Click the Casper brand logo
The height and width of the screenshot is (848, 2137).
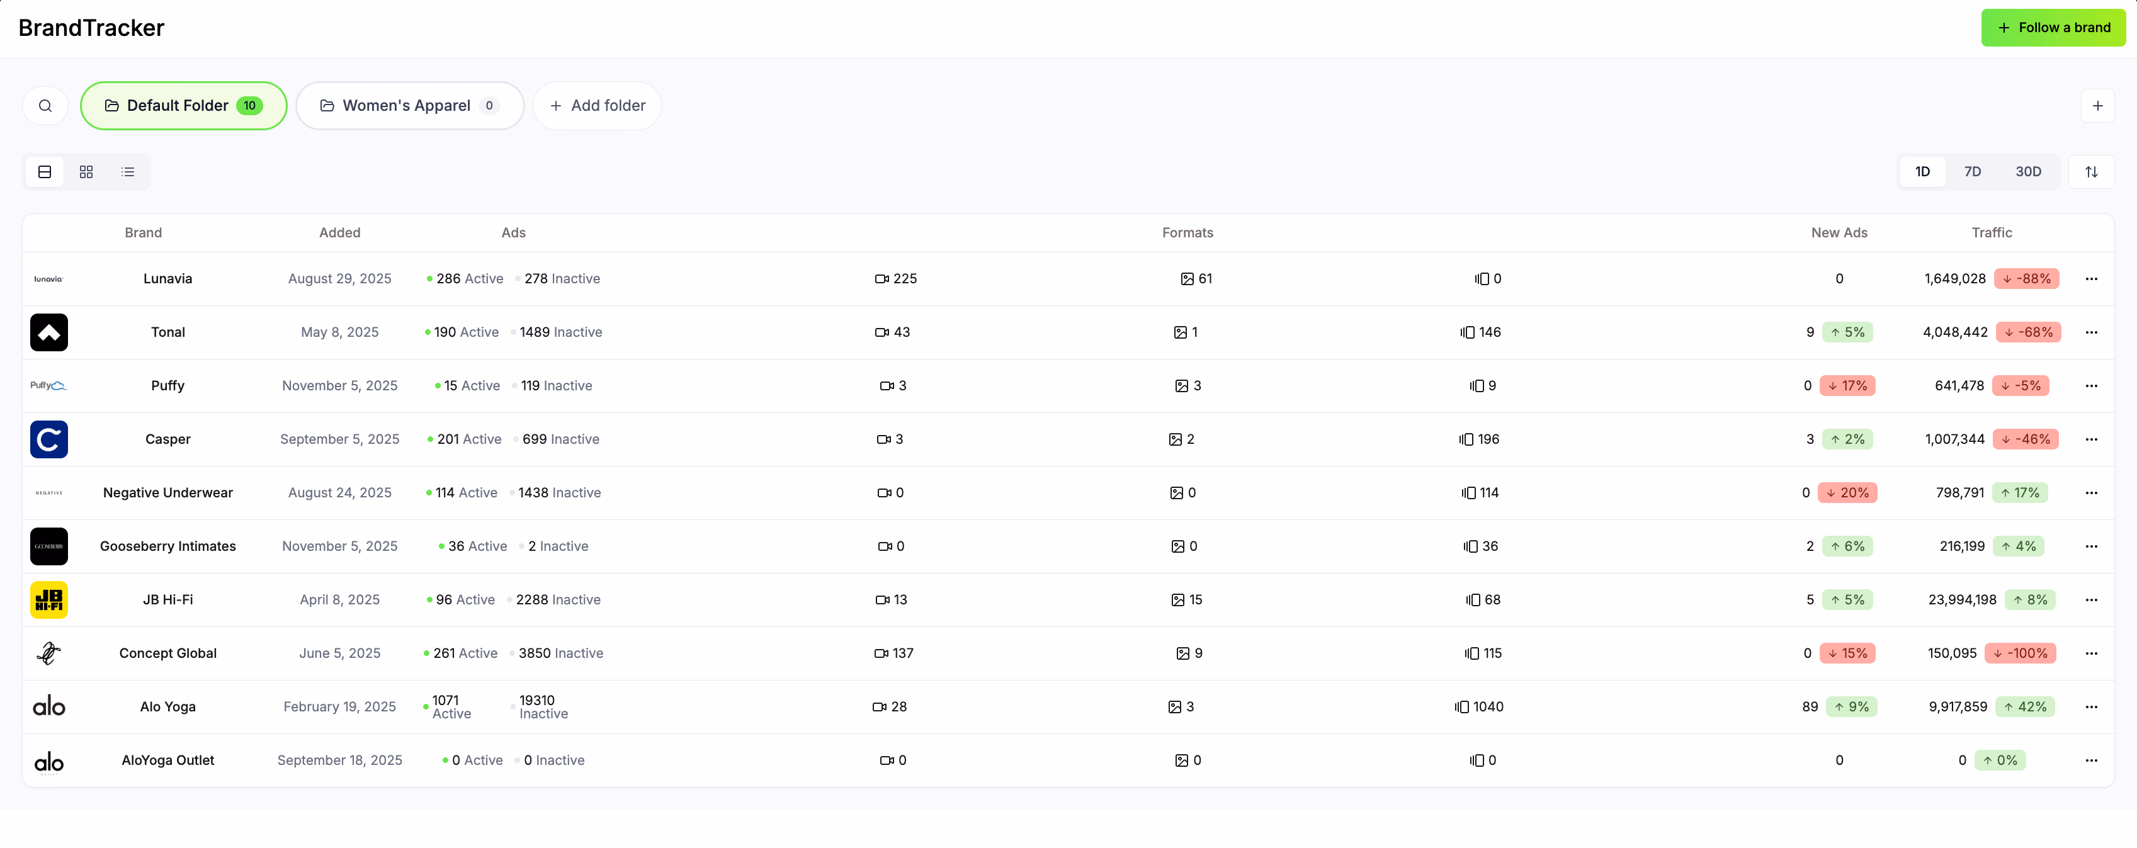click(49, 439)
